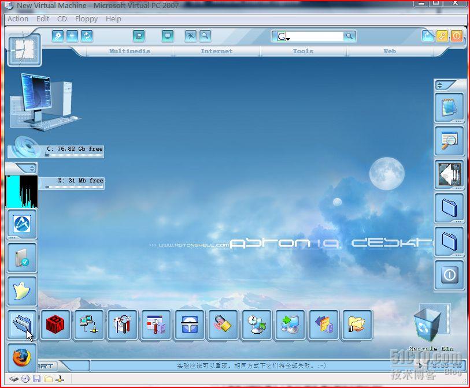The width and height of the screenshot is (470, 388).
Task: Switch to the Multimedia tab
Action: tap(130, 51)
